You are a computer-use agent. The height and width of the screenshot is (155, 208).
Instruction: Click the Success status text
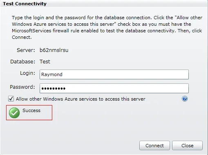(x=31, y=110)
